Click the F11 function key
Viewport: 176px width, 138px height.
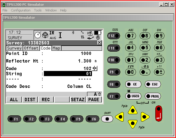[x=114, y=48]
